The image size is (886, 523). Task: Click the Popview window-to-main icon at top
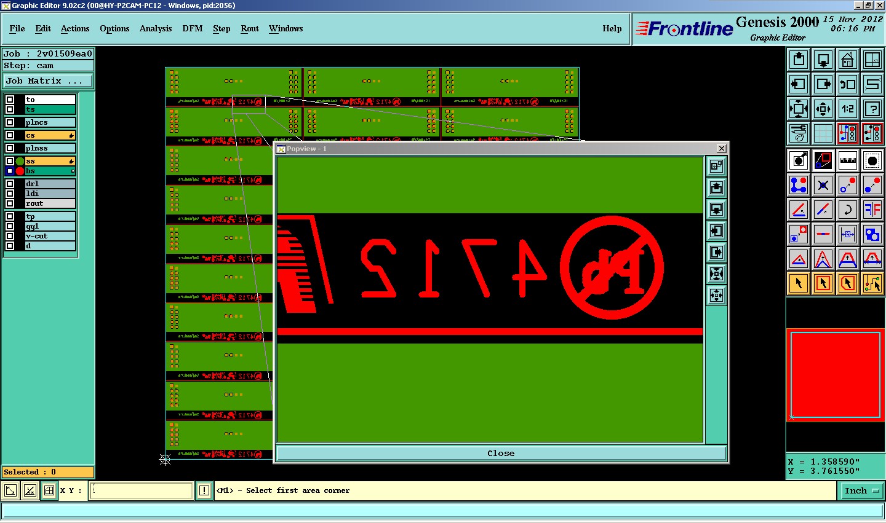[716, 166]
